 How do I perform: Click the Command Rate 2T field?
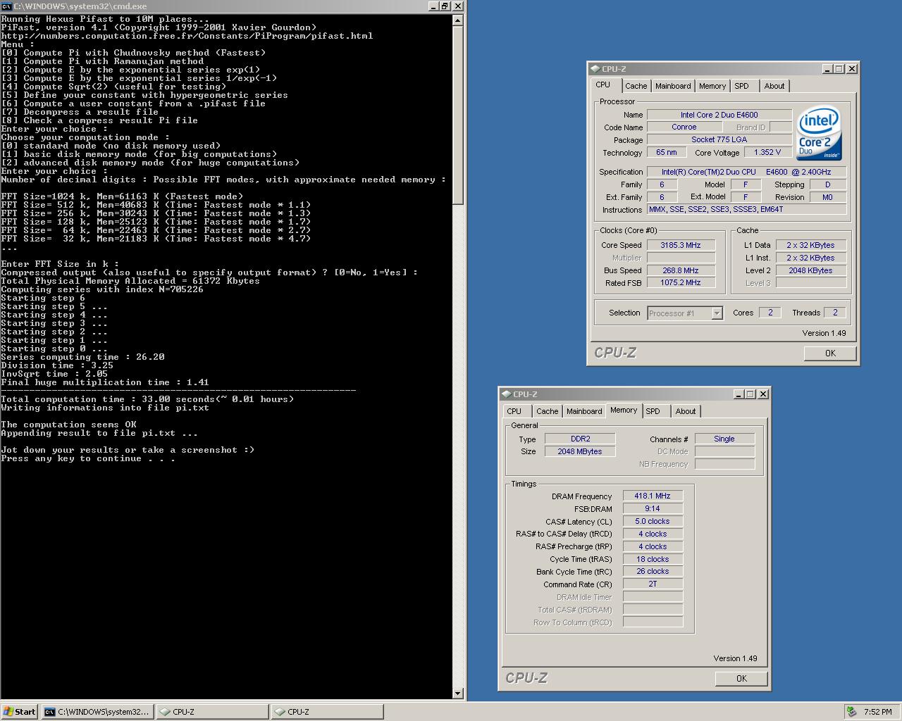tap(653, 584)
